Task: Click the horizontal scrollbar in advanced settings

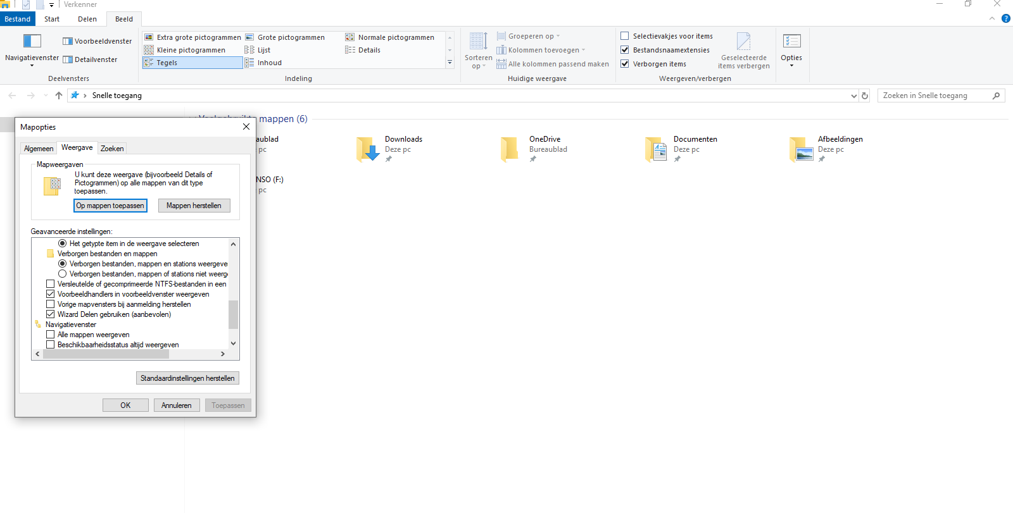Action: tap(106, 354)
